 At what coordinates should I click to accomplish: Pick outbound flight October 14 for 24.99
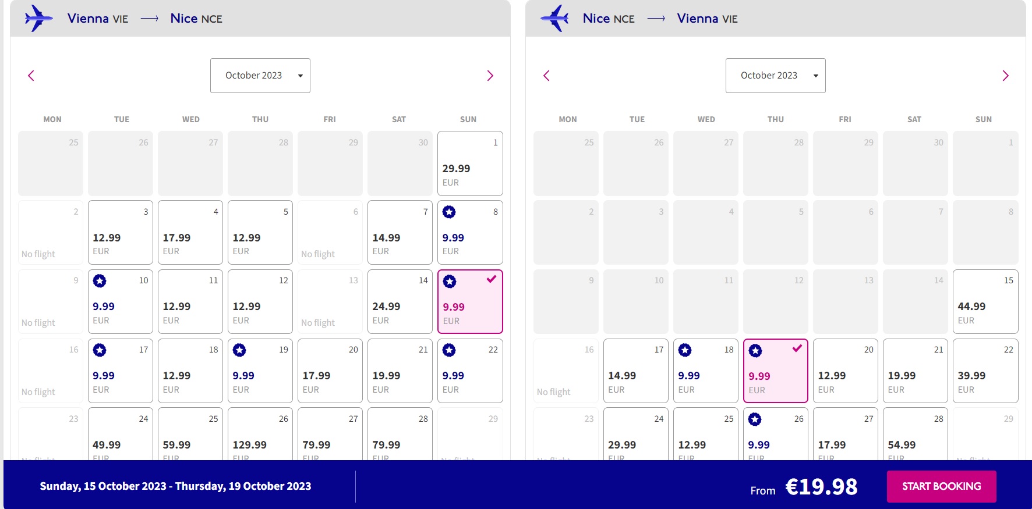(400, 301)
